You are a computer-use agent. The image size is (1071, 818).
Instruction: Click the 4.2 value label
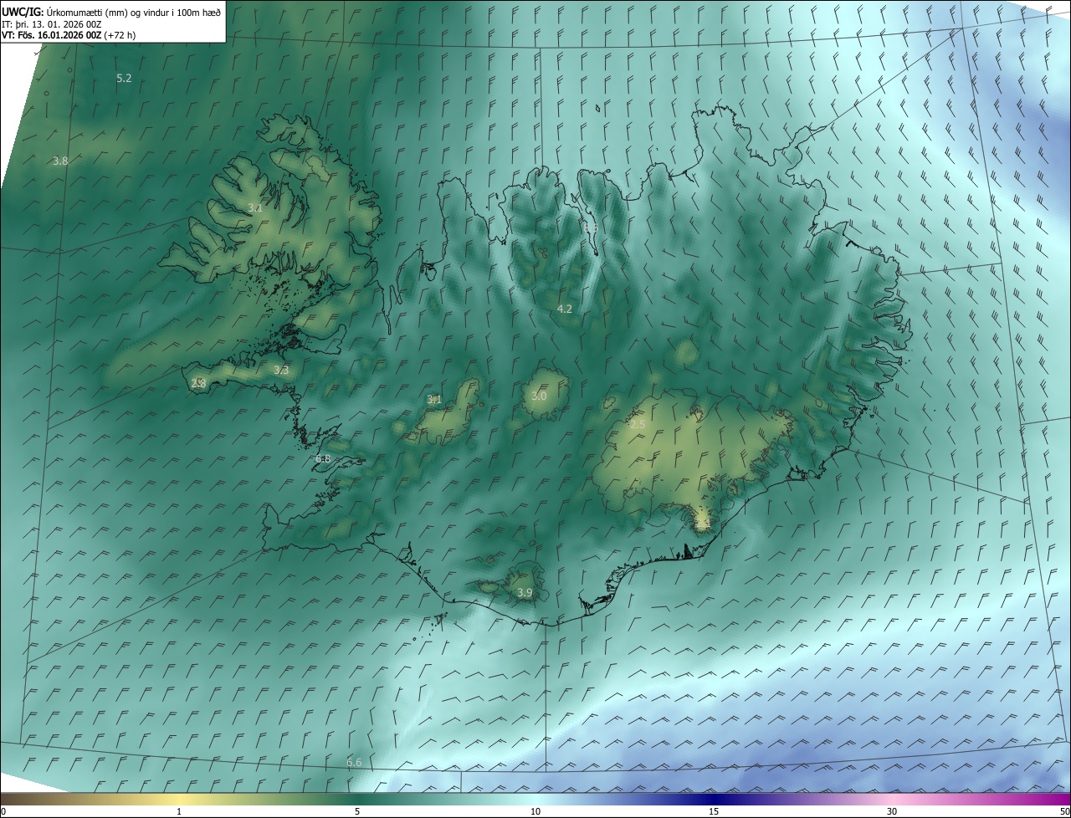tap(565, 309)
